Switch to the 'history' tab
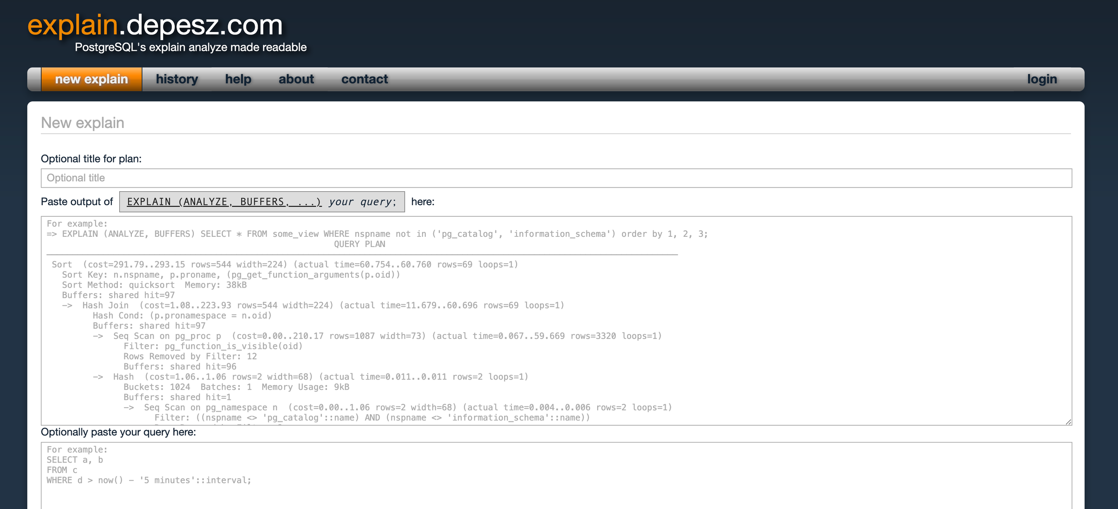The image size is (1118, 509). click(x=177, y=79)
